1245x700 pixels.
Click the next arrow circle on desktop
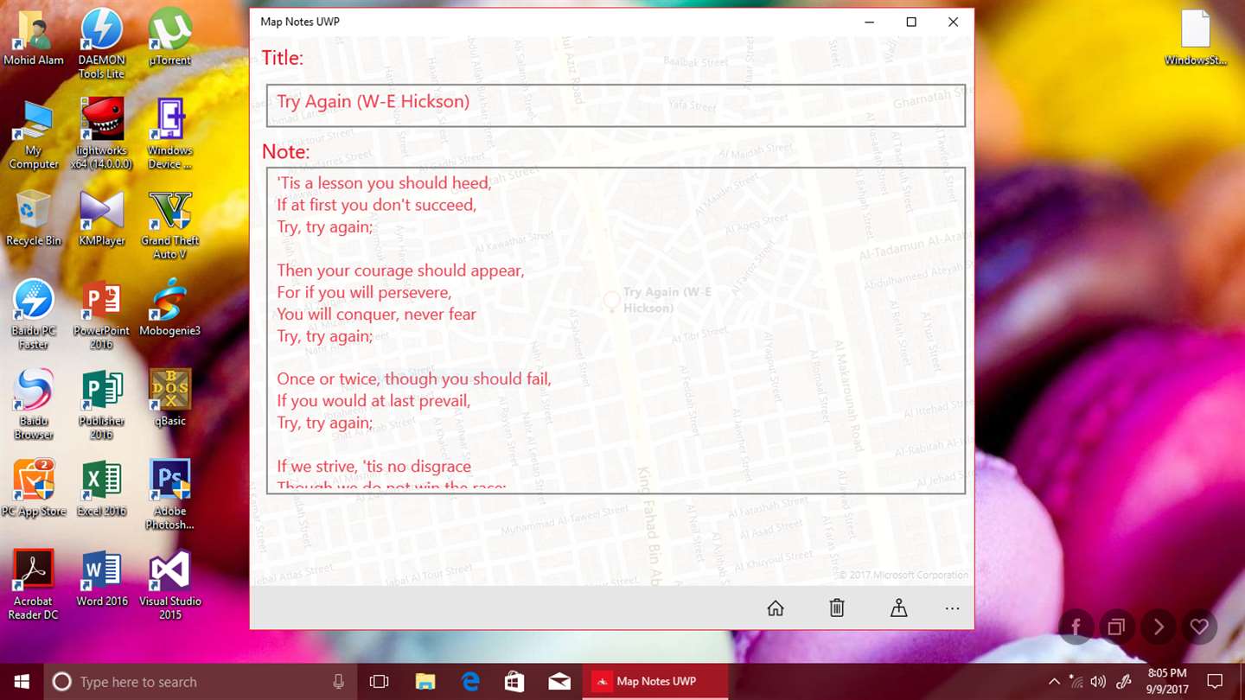[x=1159, y=627]
